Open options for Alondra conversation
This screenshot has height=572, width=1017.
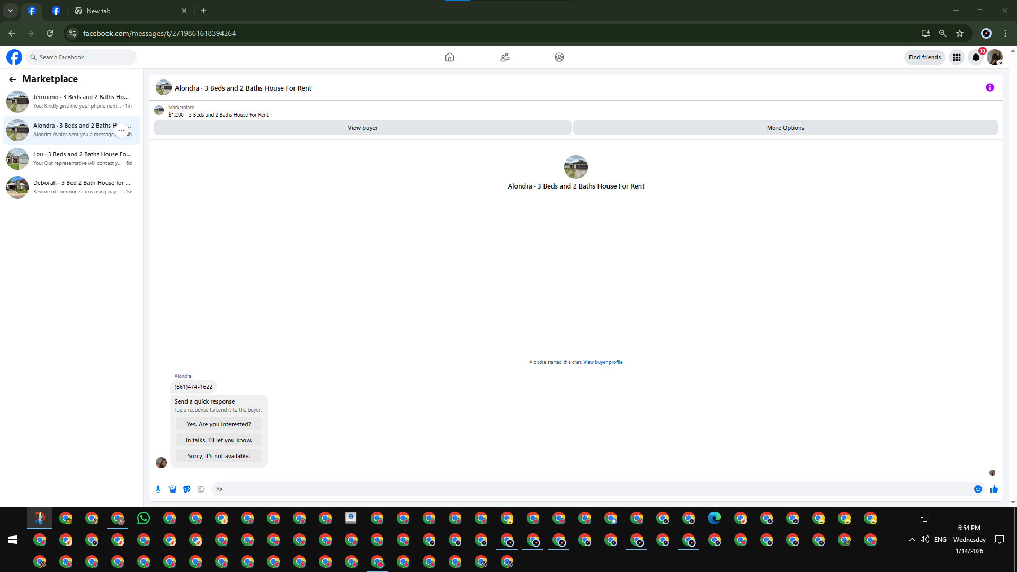pos(121,130)
